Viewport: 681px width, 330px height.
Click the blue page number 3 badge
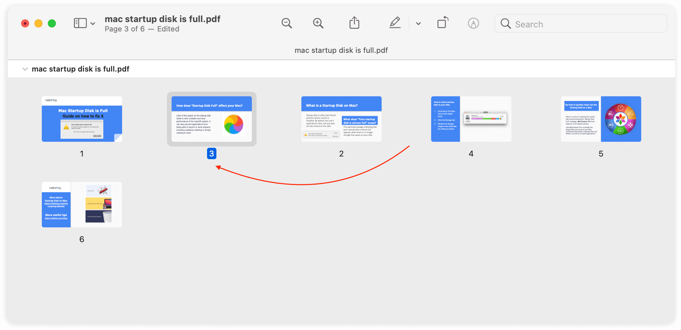[211, 153]
